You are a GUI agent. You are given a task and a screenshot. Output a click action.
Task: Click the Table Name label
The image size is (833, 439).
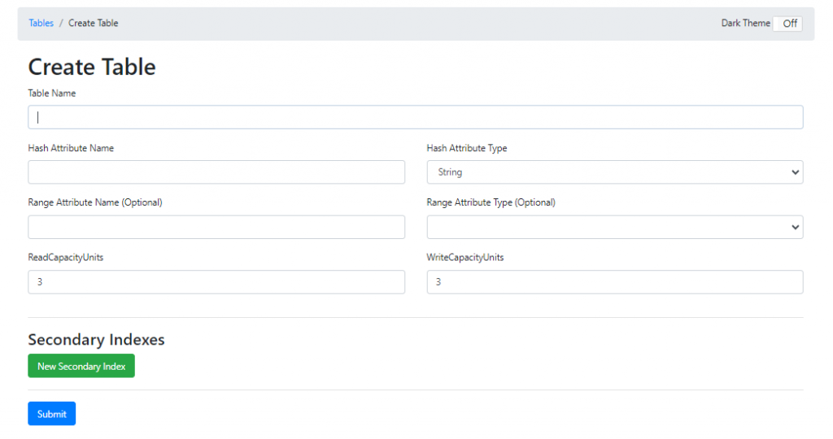click(51, 93)
